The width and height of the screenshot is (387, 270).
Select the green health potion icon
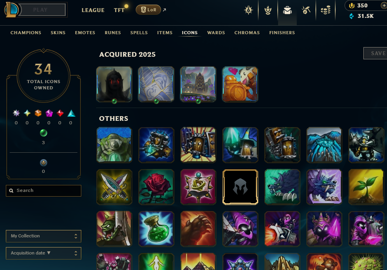[156, 229]
